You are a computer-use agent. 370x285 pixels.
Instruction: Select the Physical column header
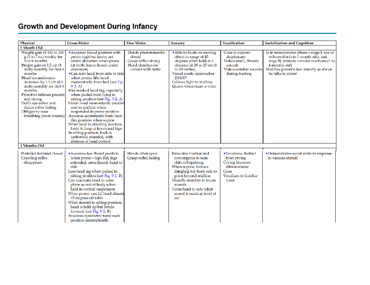[27, 43]
